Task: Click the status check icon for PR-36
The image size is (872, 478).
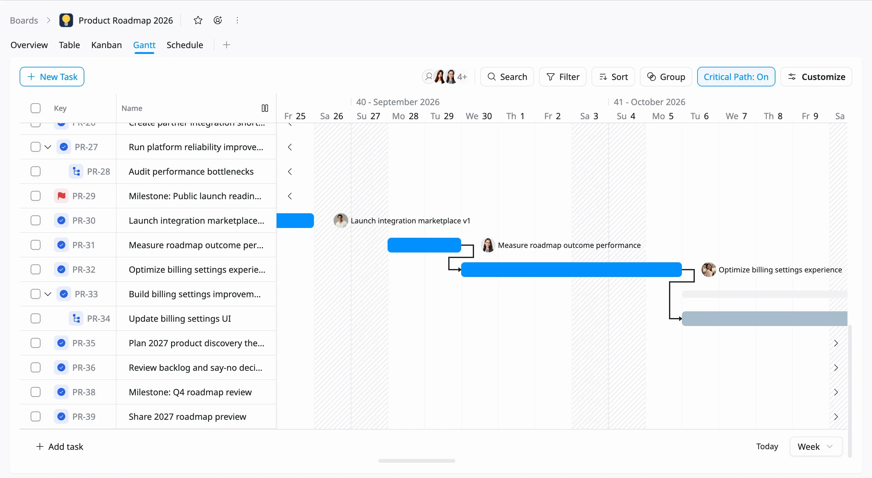Action: point(61,368)
